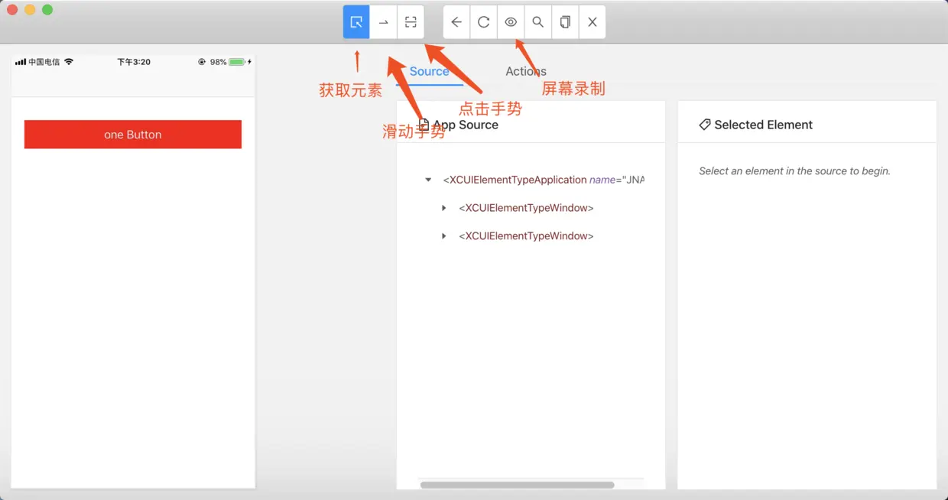Select the element picker (获取元素) tool
Screen dimensions: 948x500
coord(355,21)
